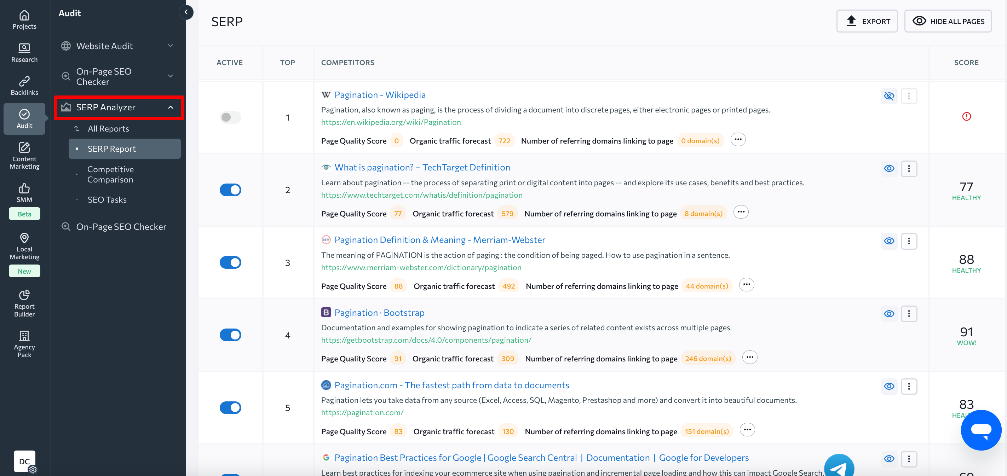The width and height of the screenshot is (1007, 476).
Task: Disable the active toggle for Merriam-Webster row
Action: pos(230,263)
